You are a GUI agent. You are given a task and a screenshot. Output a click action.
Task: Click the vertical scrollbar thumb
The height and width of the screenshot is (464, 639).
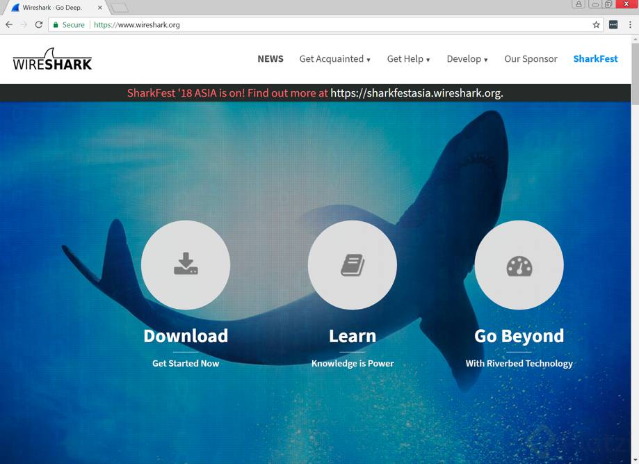(x=635, y=74)
